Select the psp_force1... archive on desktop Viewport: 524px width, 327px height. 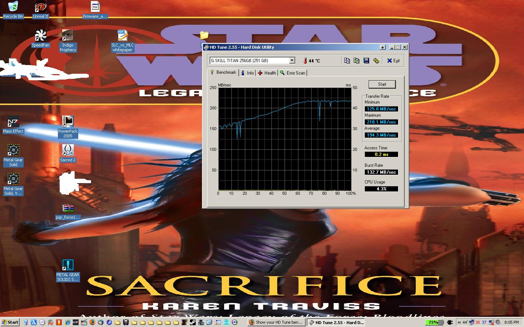tap(68, 211)
